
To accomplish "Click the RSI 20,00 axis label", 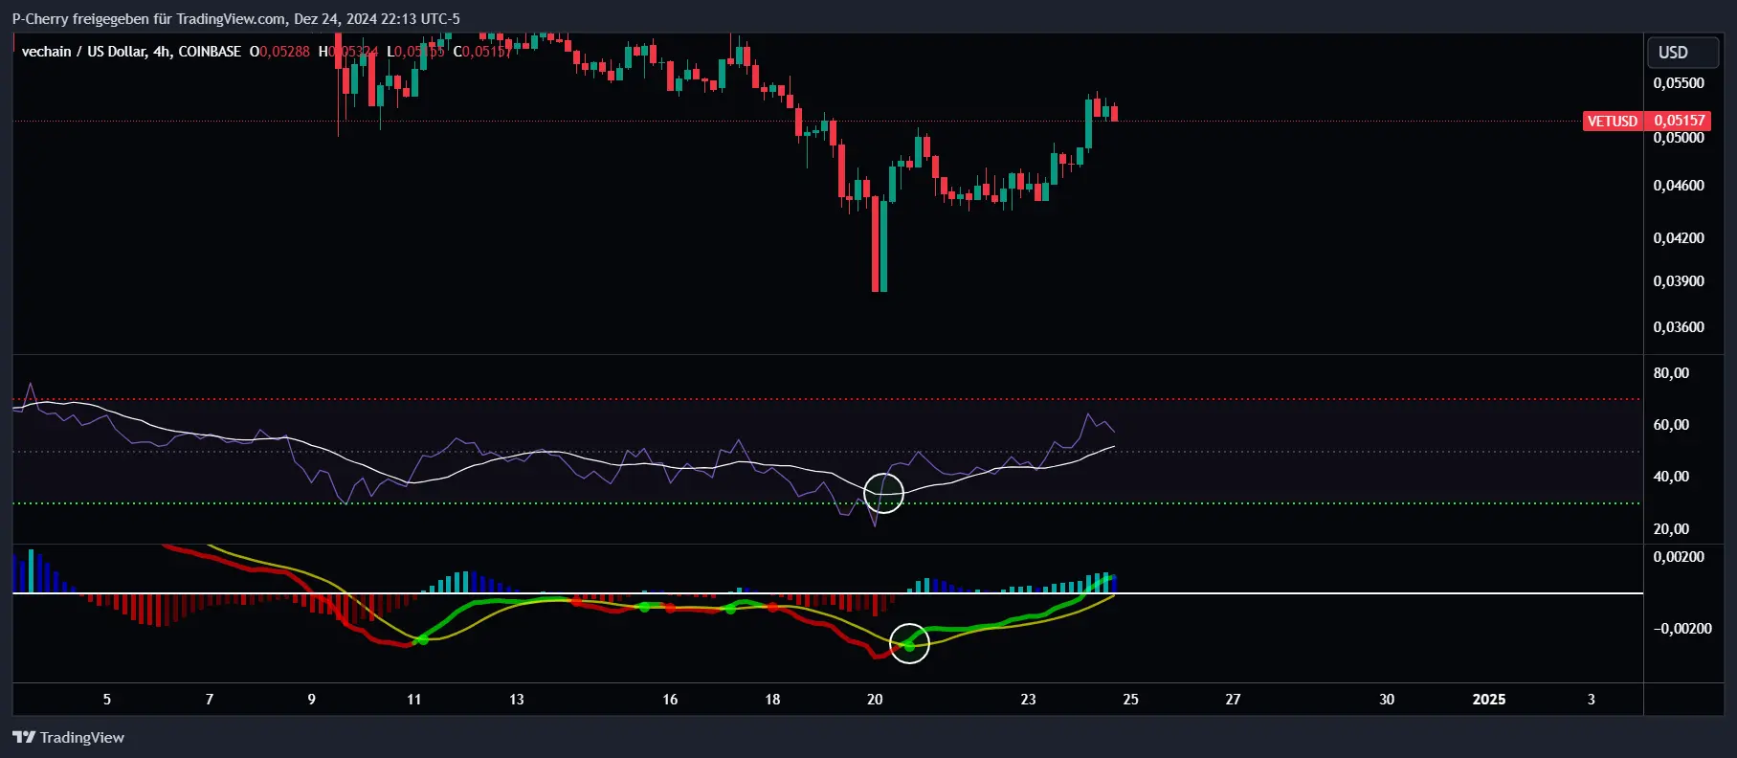I will (1671, 529).
